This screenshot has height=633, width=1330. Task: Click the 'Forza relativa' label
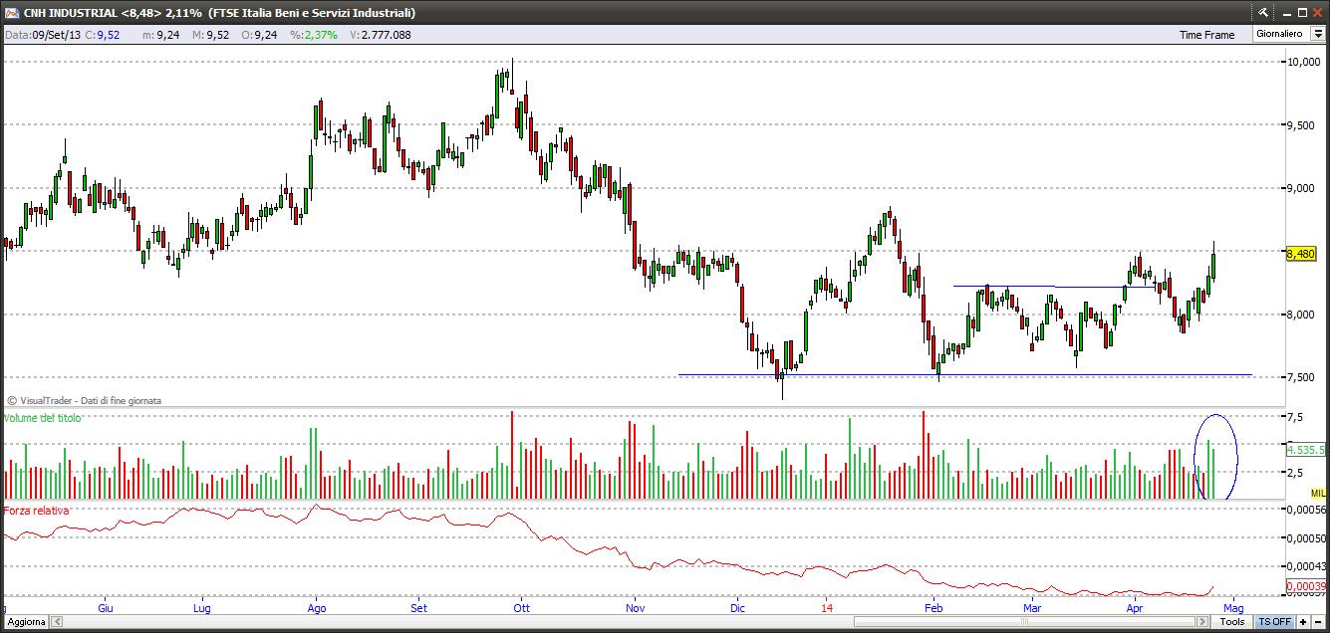click(36, 511)
